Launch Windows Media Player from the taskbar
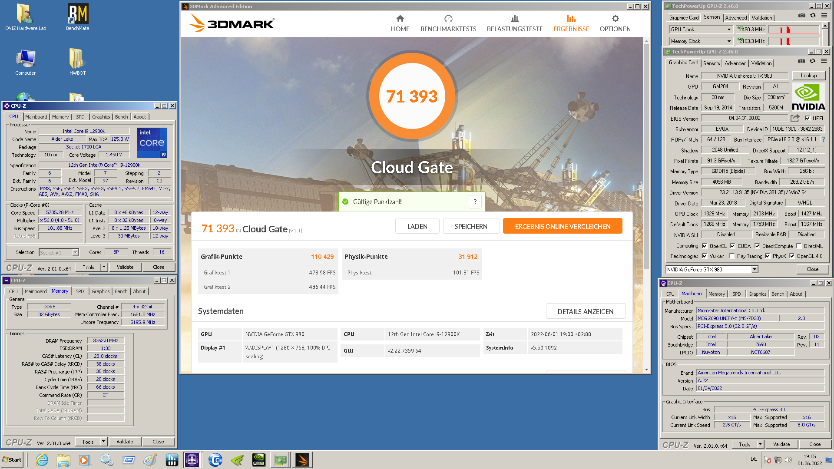834x469 pixels. tap(85, 460)
